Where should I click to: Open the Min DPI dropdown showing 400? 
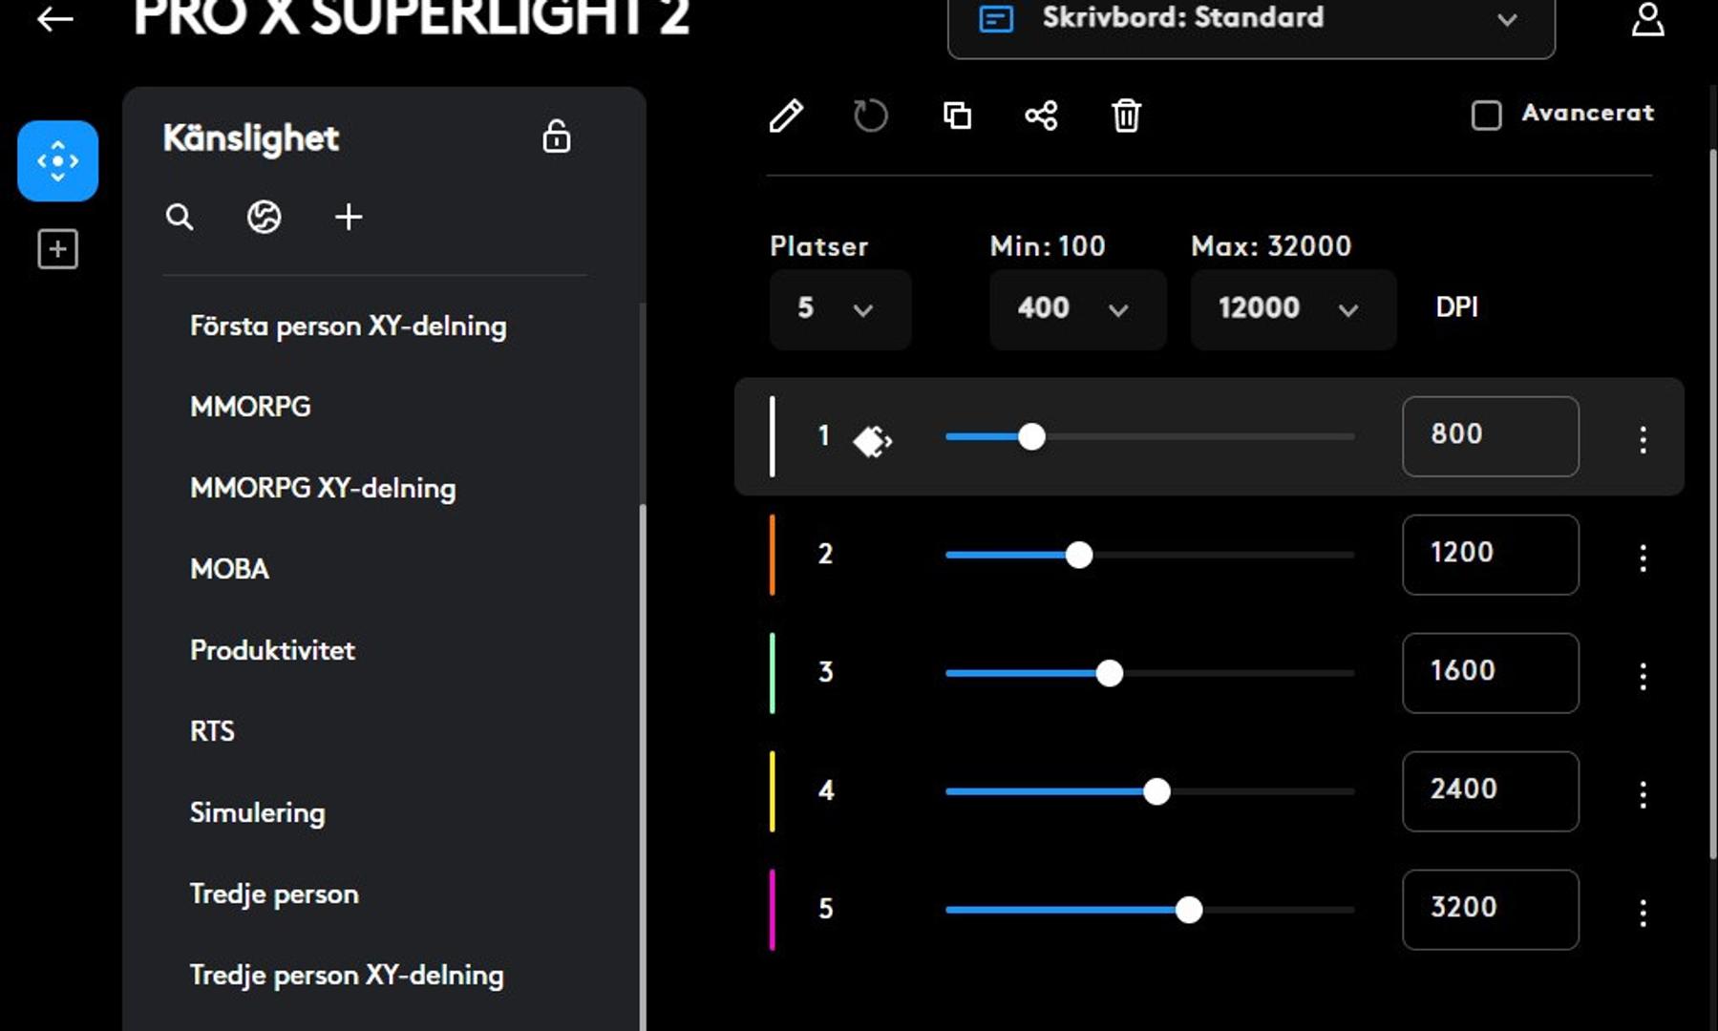tap(1077, 308)
